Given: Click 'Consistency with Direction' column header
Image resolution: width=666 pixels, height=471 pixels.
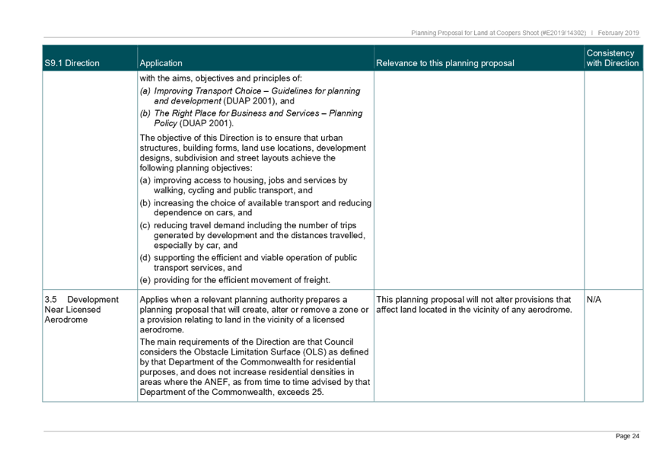Looking at the screenshot, I should click(613, 58).
